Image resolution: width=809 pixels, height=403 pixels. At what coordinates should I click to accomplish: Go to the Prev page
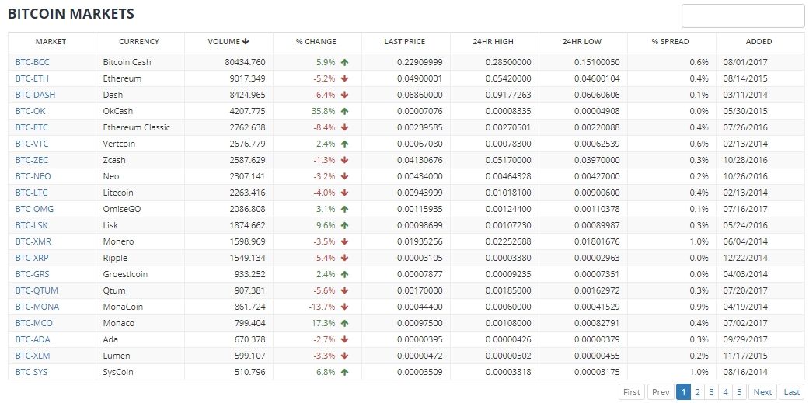[661, 393]
